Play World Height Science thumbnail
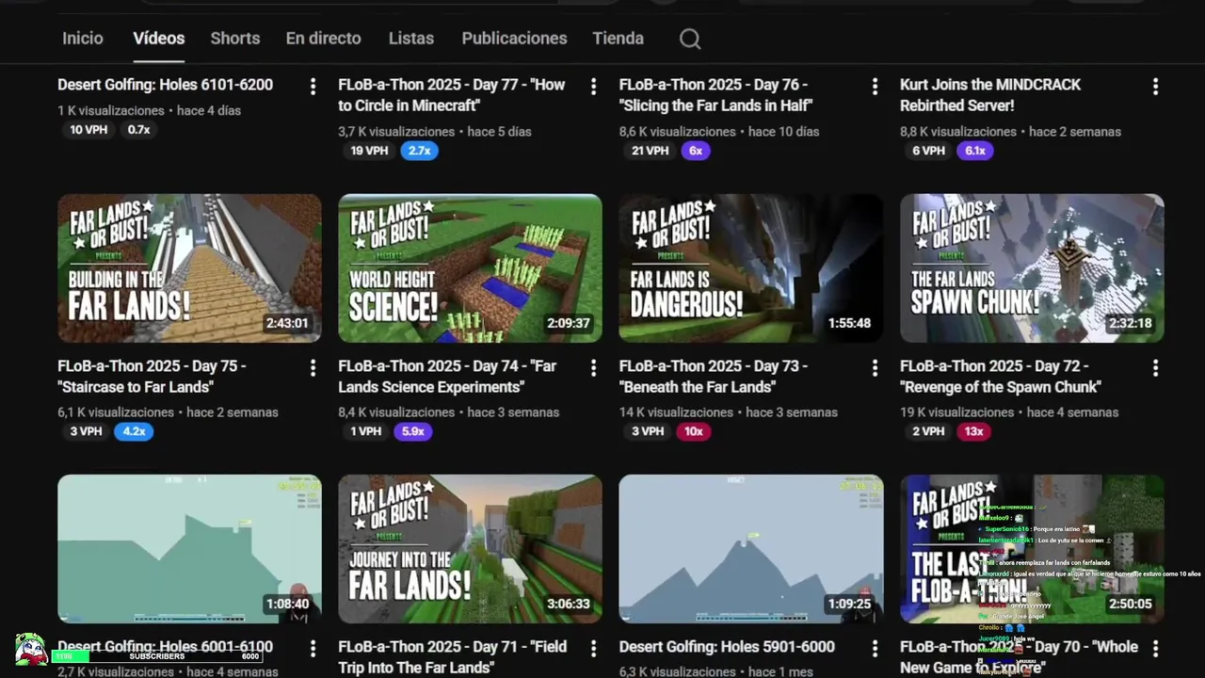 470,268
